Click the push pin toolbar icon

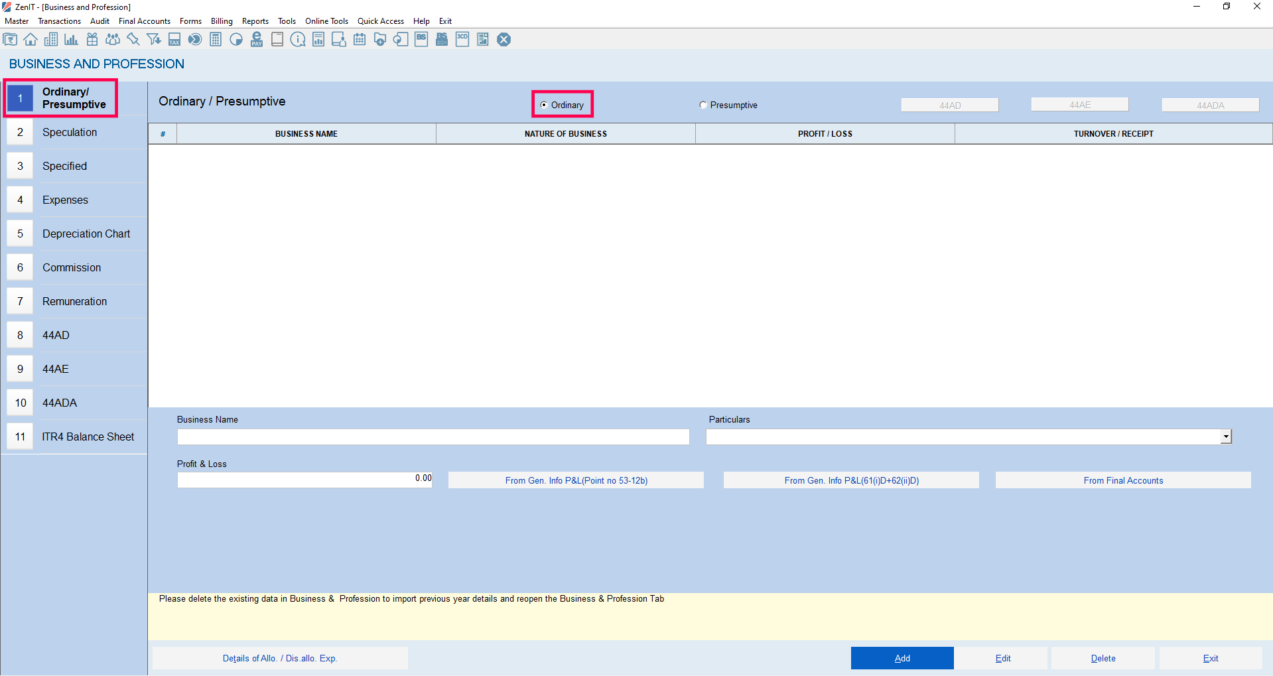pos(133,40)
